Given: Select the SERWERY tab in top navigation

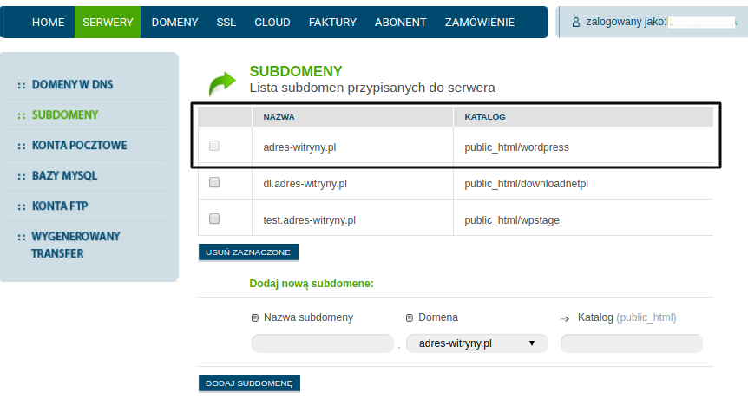Looking at the screenshot, I should [108, 23].
